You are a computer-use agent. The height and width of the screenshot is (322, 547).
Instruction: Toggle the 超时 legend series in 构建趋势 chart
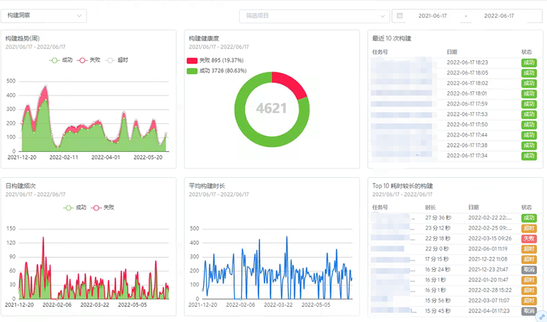tap(117, 60)
